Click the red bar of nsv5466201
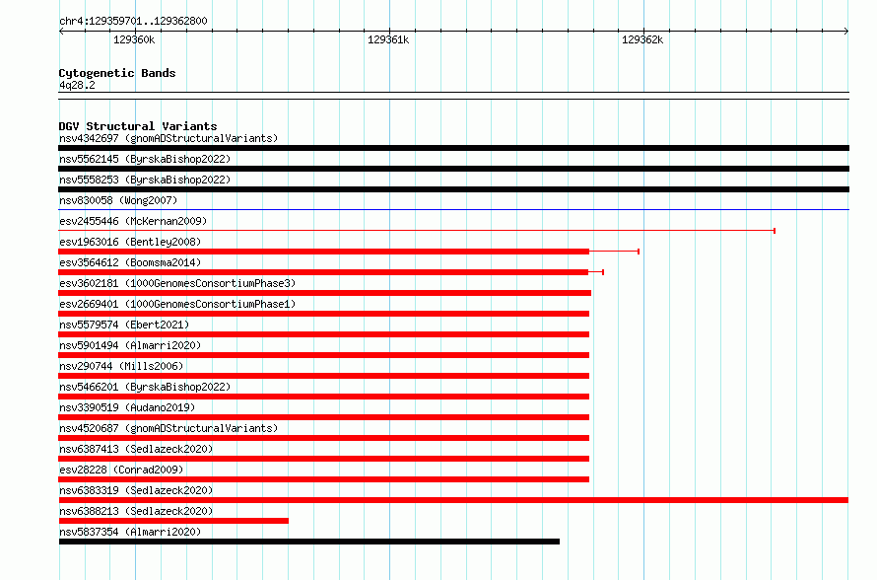The height and width of the screenshot is (580, 877). (x=323, y=397)
